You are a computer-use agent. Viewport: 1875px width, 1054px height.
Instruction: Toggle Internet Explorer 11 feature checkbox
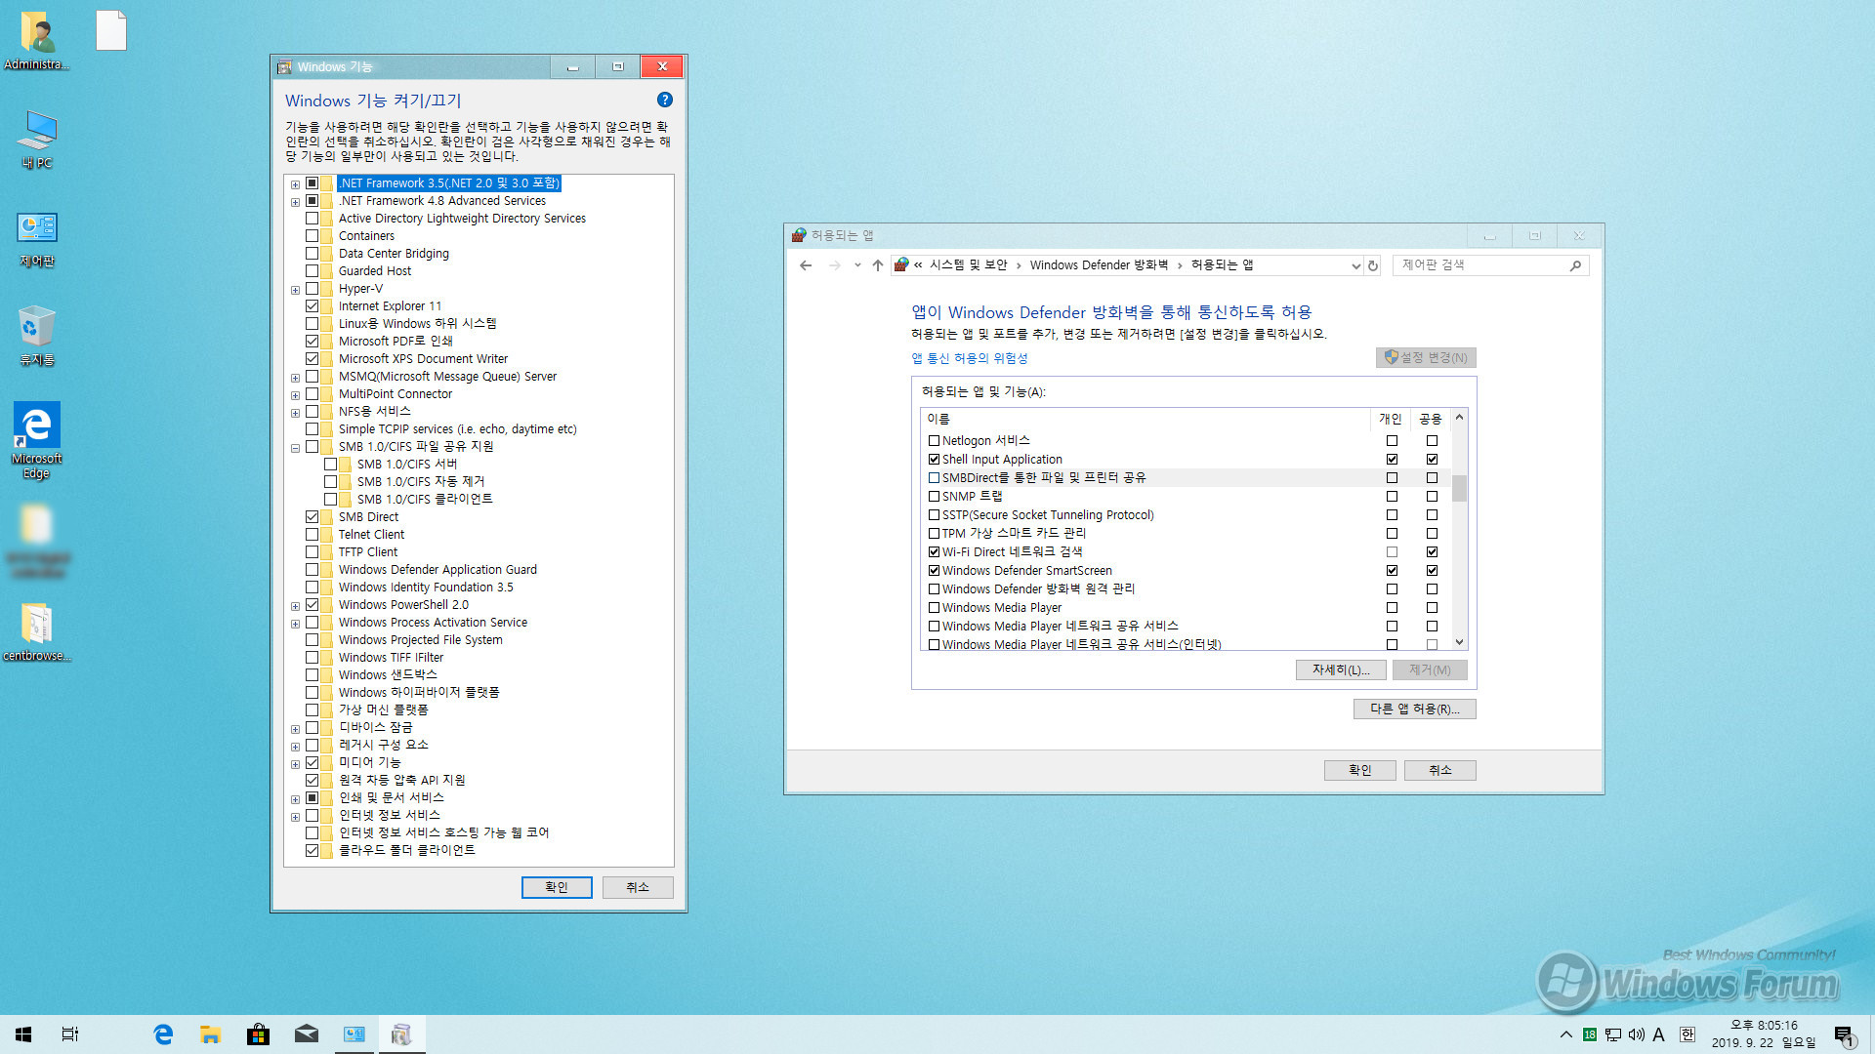pos(312,306)
